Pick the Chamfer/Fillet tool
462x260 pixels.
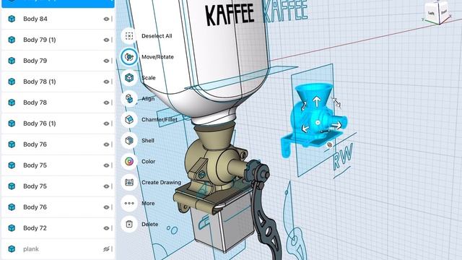[x=129, y=120]
